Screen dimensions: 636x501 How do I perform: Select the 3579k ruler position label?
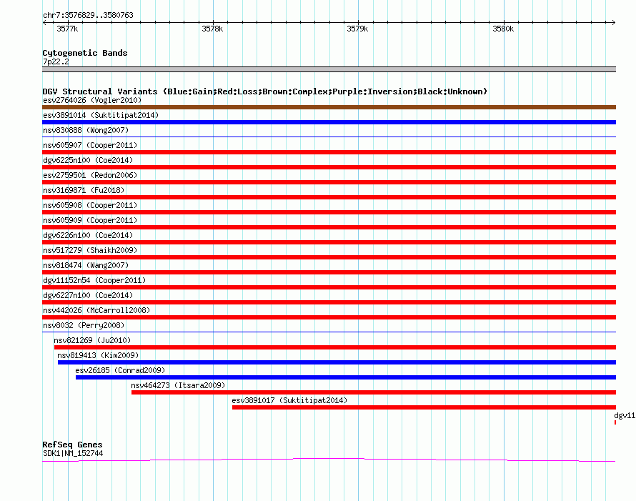point(357,29)
